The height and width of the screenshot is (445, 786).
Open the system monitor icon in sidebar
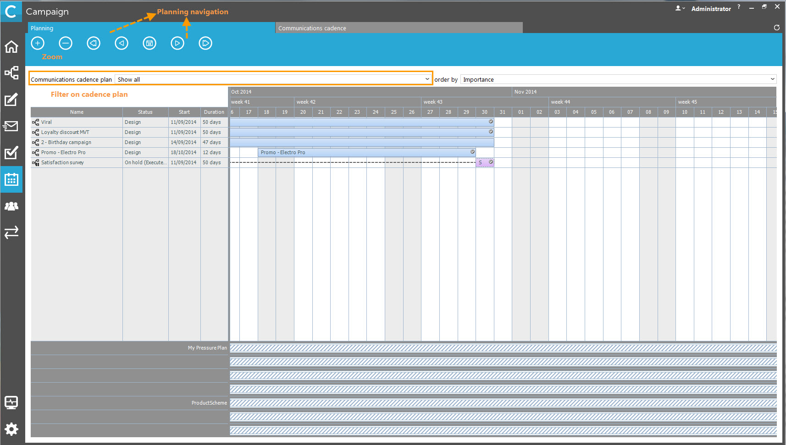11,403
